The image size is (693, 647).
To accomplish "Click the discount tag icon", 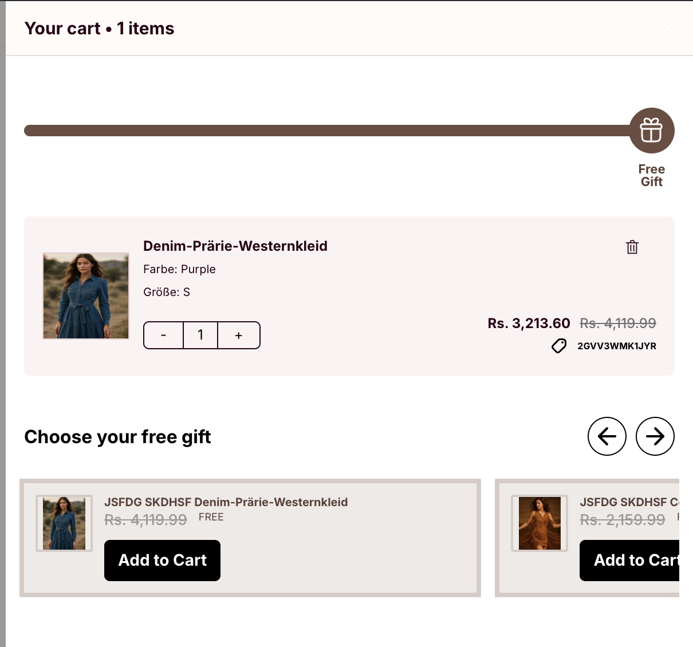I will point(559,346).
